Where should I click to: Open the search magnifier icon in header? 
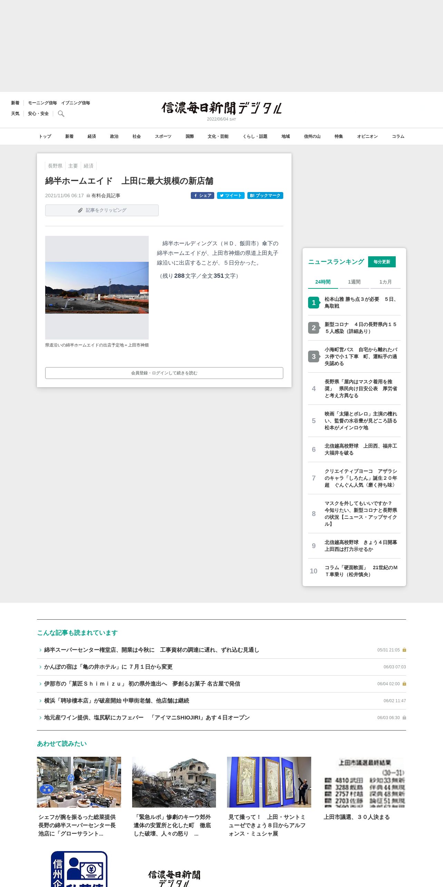61,114
